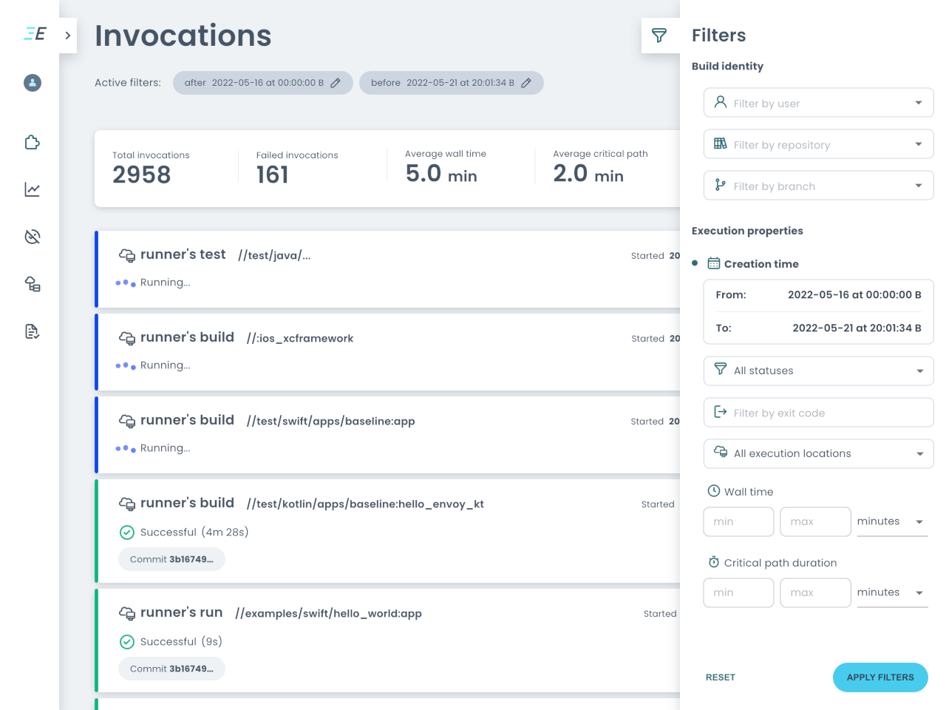Edit the From creation date value
946x710 pixels.
854,294
